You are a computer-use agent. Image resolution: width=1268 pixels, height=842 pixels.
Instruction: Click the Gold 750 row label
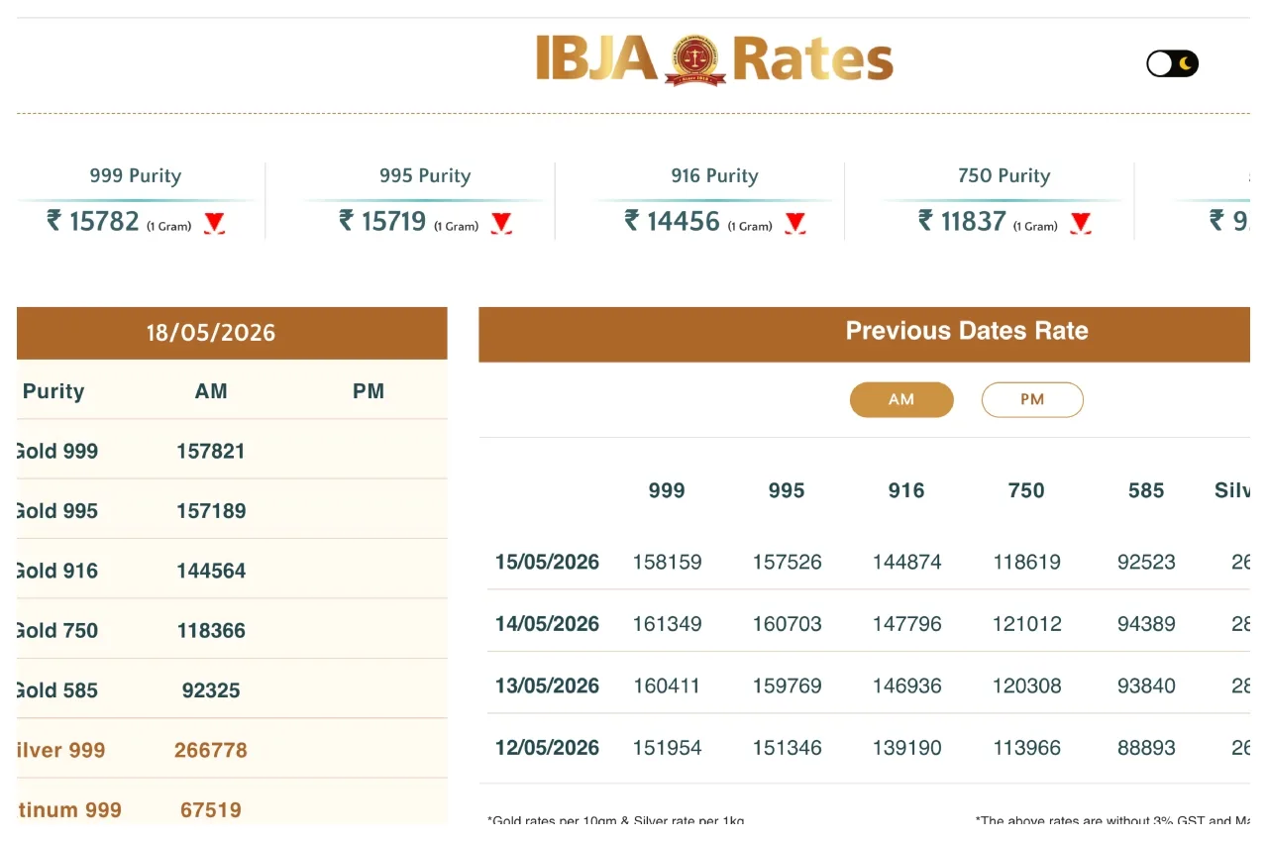point(57,631)
